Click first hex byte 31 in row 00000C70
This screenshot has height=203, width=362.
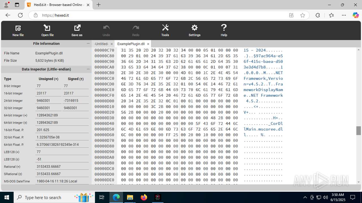tap(123, 50)
